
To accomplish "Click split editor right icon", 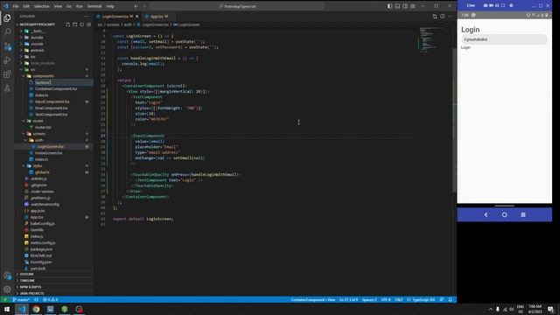I will point(443,17).
